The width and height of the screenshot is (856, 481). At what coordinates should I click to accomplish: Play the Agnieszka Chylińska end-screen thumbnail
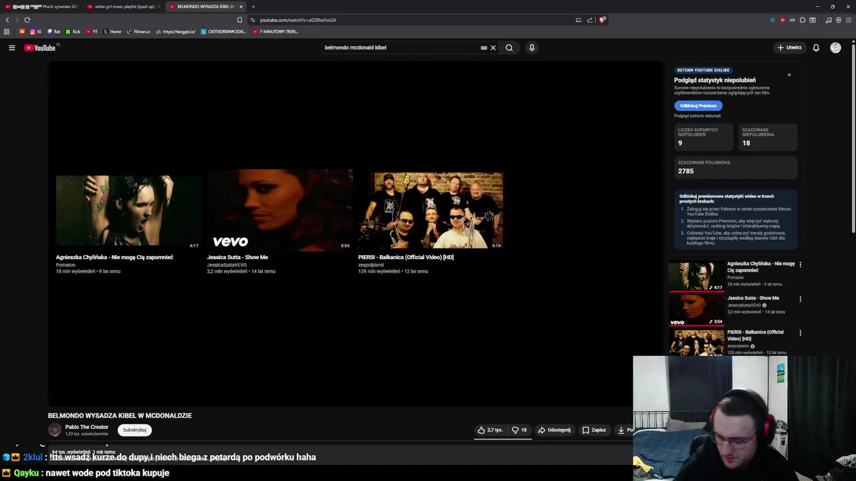coord(129,211)
